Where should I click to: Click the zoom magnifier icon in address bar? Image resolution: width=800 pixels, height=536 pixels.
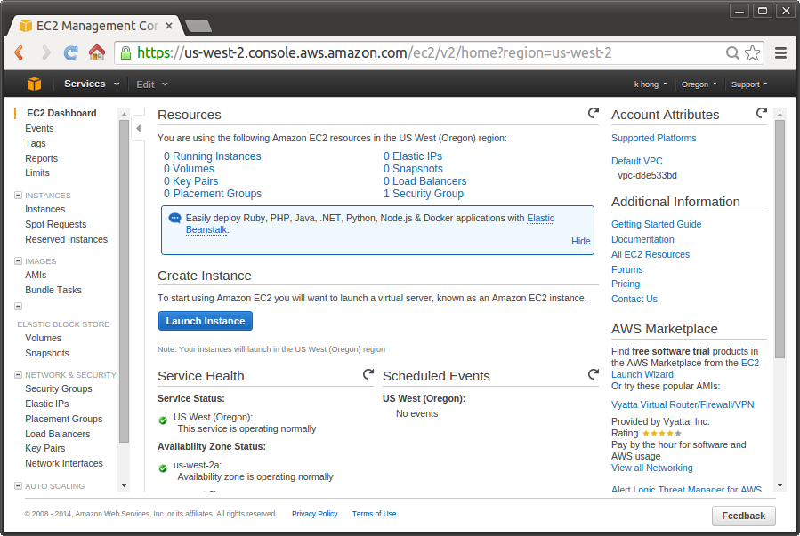[x=732, y=53]
